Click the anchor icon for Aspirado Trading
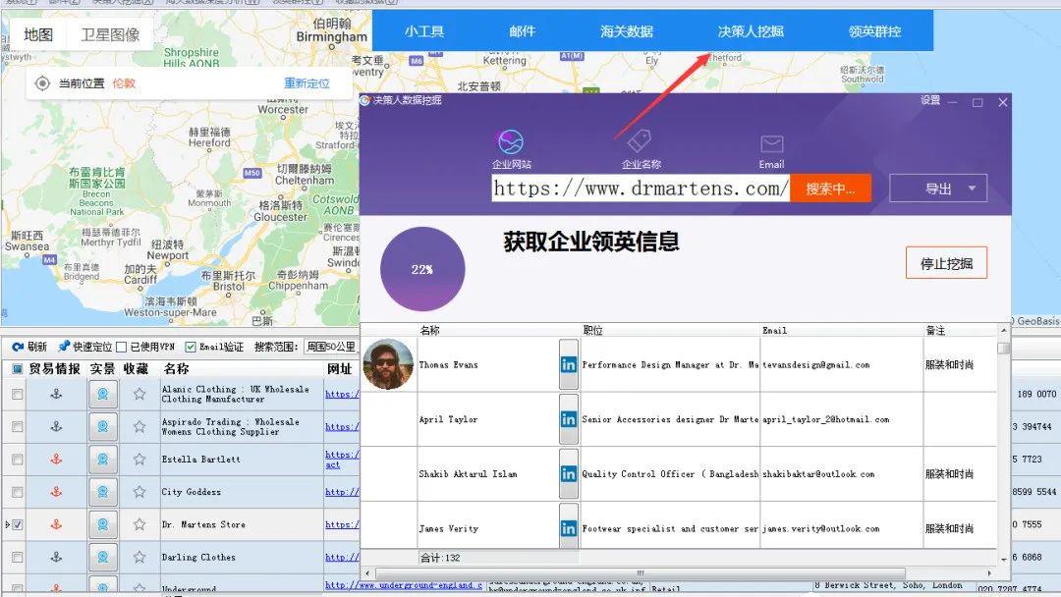 (x=56, y=426)
